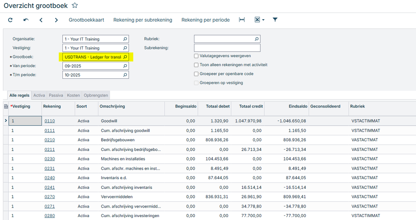The width and height of the screenshot is (416, 220).
Task: Enable Valutagegevens weergeven checkbox
Action: tap(197, 56)
